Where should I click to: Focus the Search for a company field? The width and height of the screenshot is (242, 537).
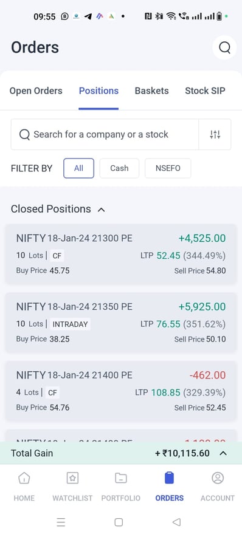point(105,135)
